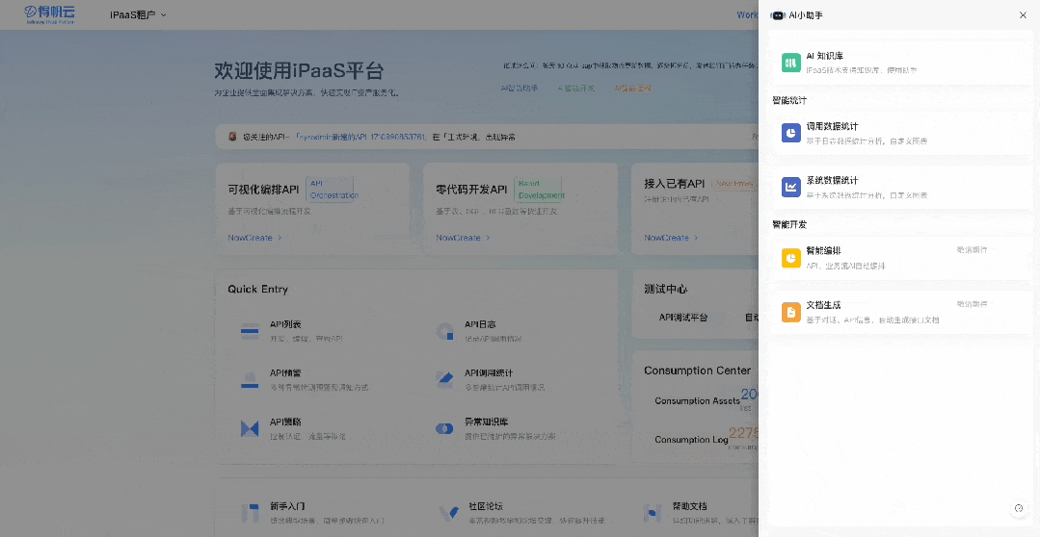Click the 零代码开发API heading

471,190
